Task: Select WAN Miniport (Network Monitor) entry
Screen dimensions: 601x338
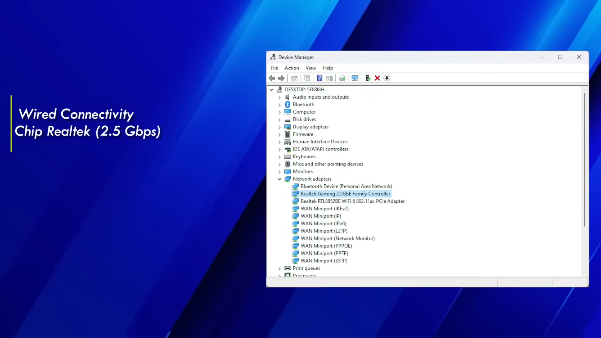Action: [337, 238]
